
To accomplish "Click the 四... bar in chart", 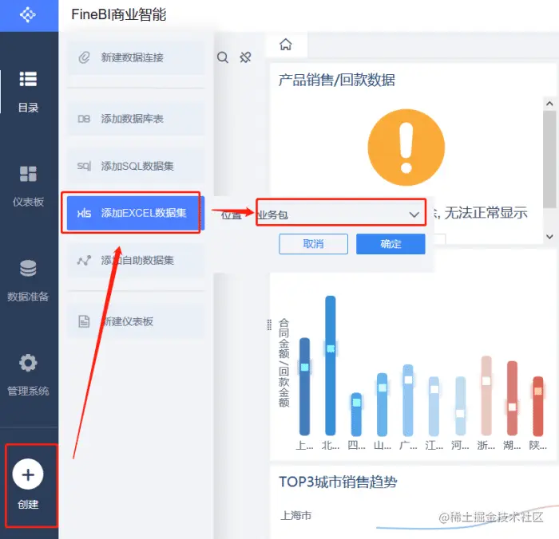I will pyautogui.click(x=356, y=415).
